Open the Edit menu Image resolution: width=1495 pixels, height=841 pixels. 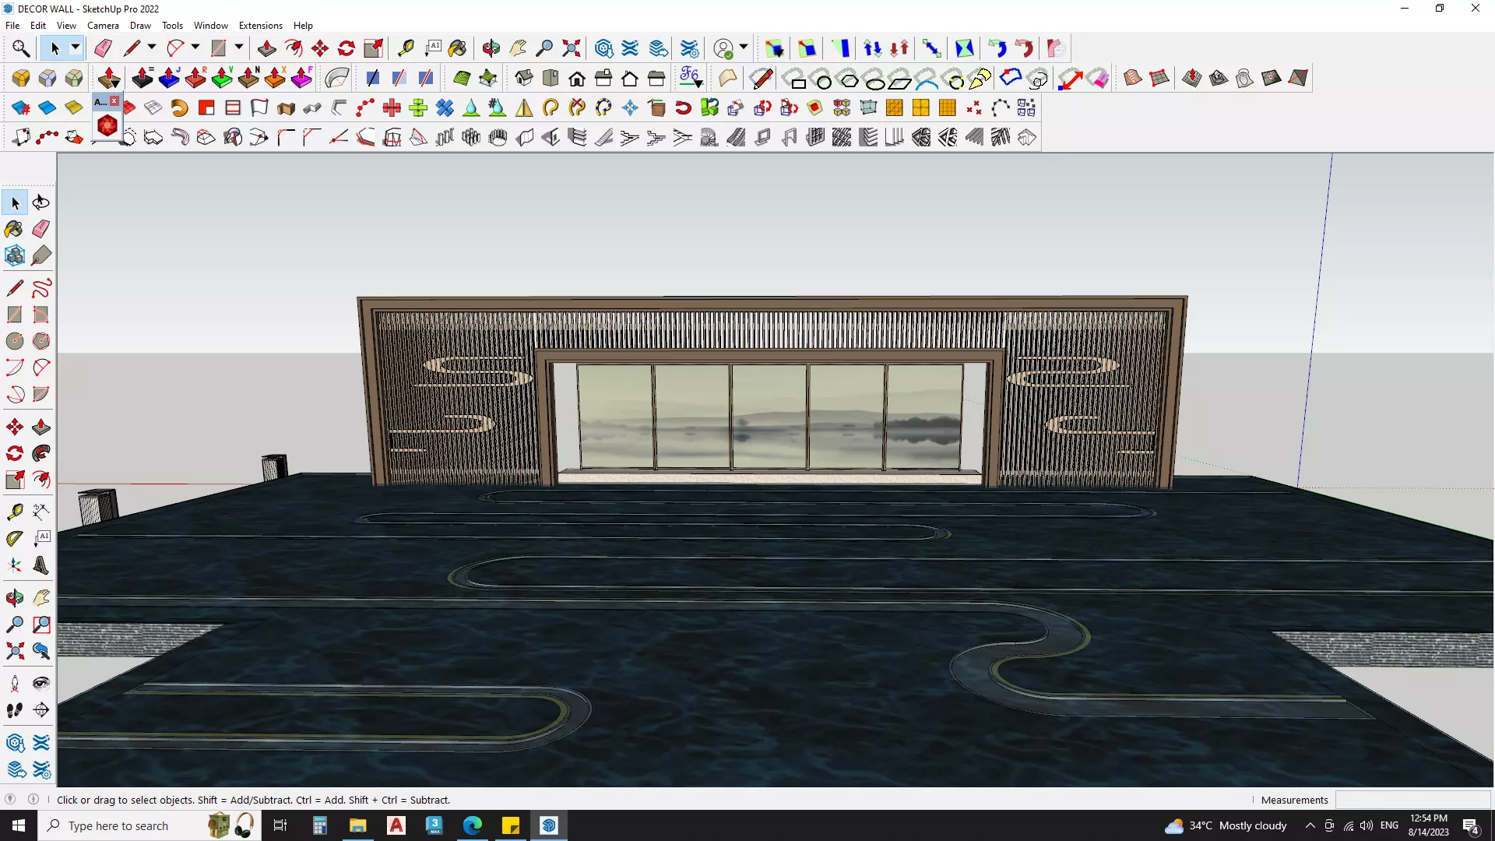38,26
